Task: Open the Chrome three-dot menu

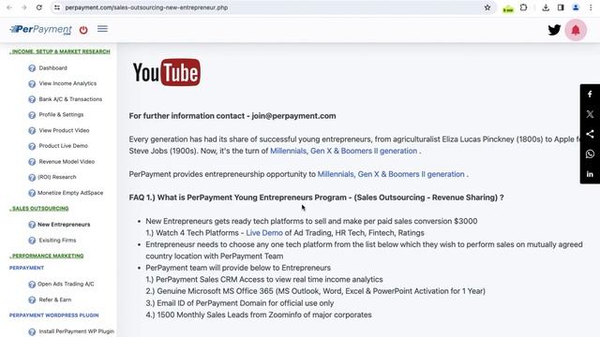Action: pyautogui.click(x=591, y=7)
